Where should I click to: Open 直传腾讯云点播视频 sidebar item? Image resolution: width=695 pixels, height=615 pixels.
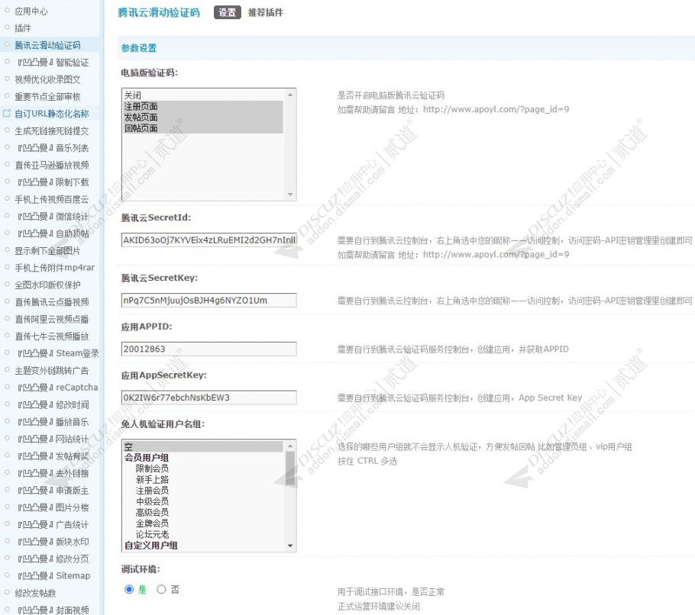pos(52,302)
